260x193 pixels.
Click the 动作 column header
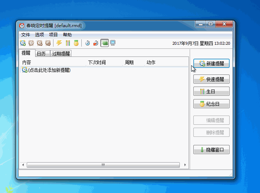tap(166, 62)
